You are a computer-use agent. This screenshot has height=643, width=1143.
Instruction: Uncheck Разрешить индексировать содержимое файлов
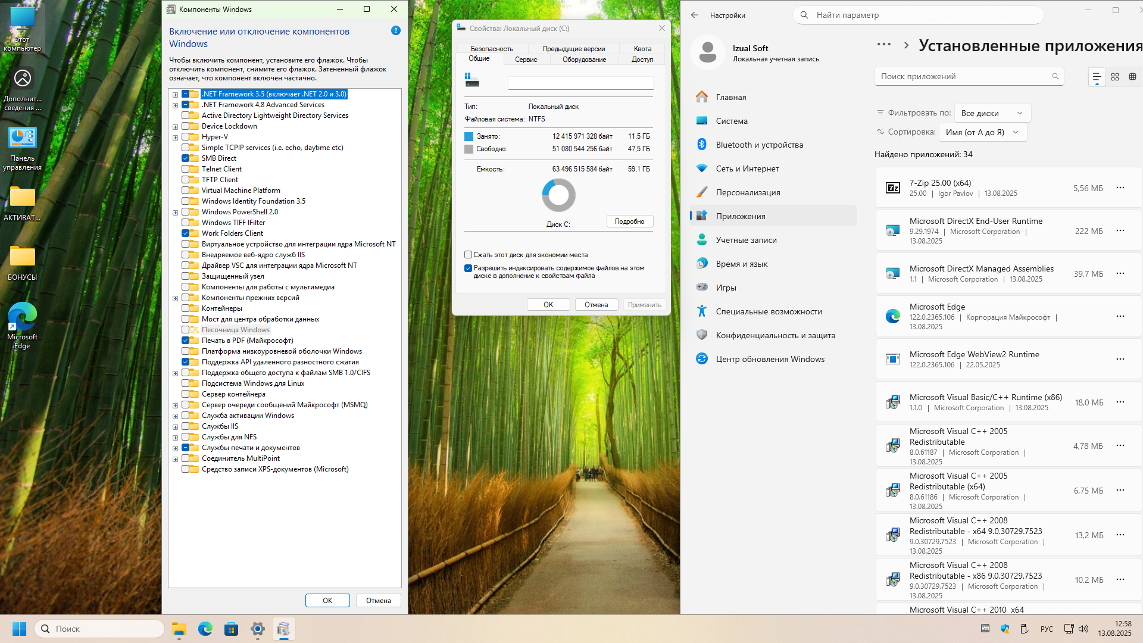(468, 269)
